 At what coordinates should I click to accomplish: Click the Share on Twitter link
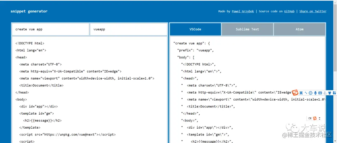(313, 12)
